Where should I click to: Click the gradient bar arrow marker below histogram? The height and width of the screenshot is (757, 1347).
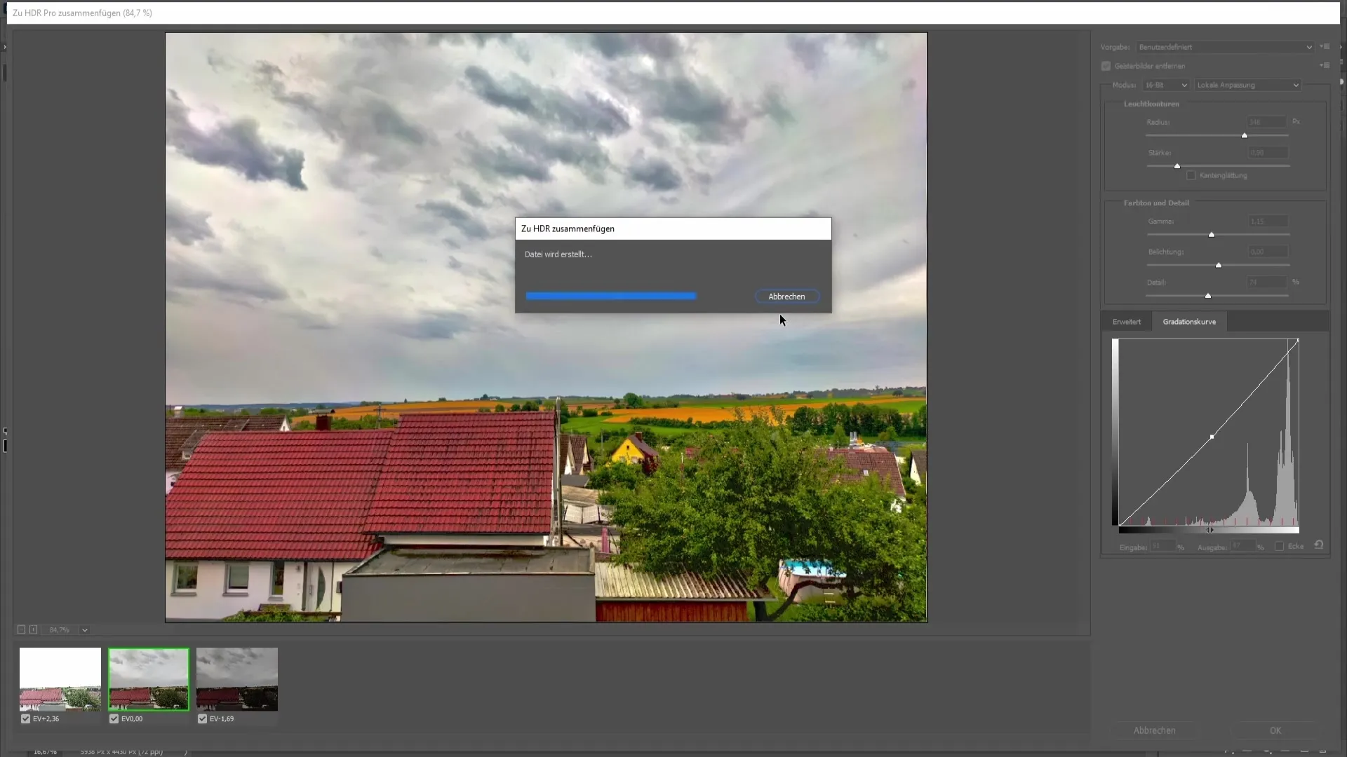1209,530
